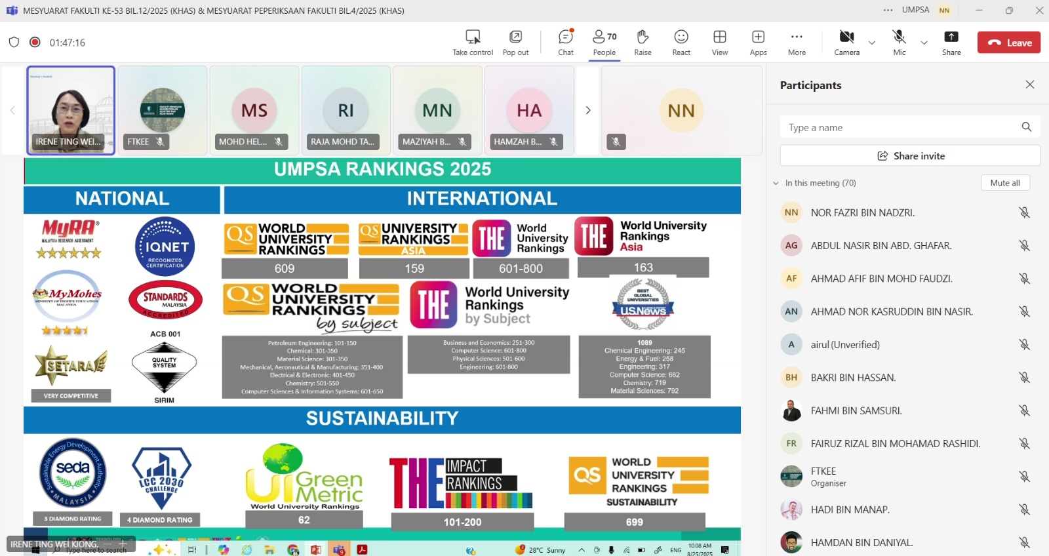1049x556 pixels.
Task: Leave the meeting
Action: [1009, 43]
